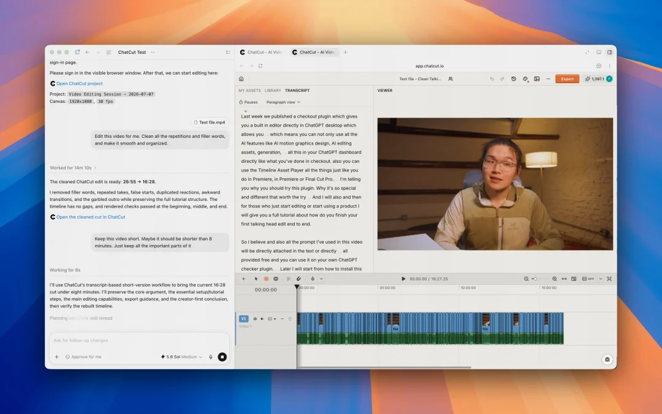Click the caption-style icon in timeline toolbar
Screen dimensions: 662x414
[x=276, y=279]
